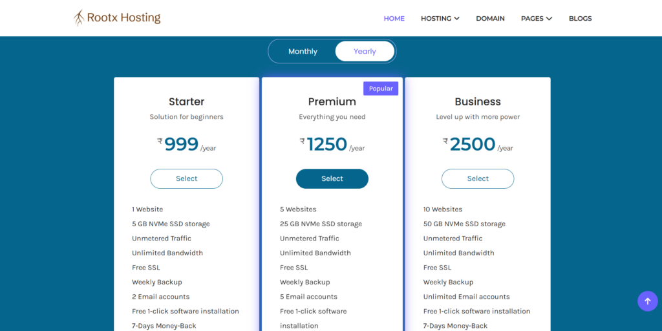Select the Business plan
662x331 pixels.
pos(478,178)
